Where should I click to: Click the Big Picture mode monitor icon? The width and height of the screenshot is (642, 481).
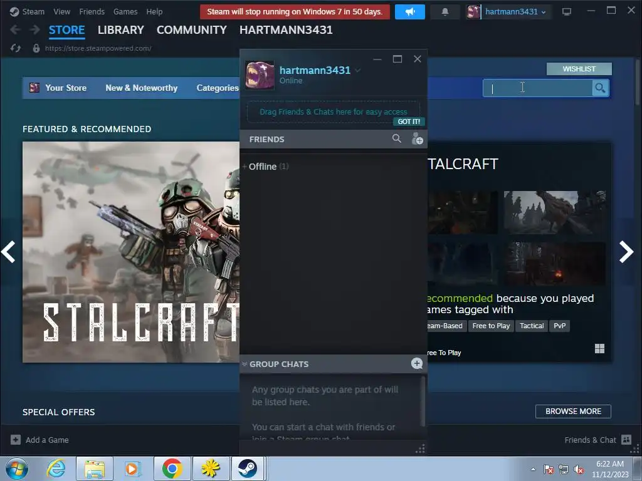point(567,12)
